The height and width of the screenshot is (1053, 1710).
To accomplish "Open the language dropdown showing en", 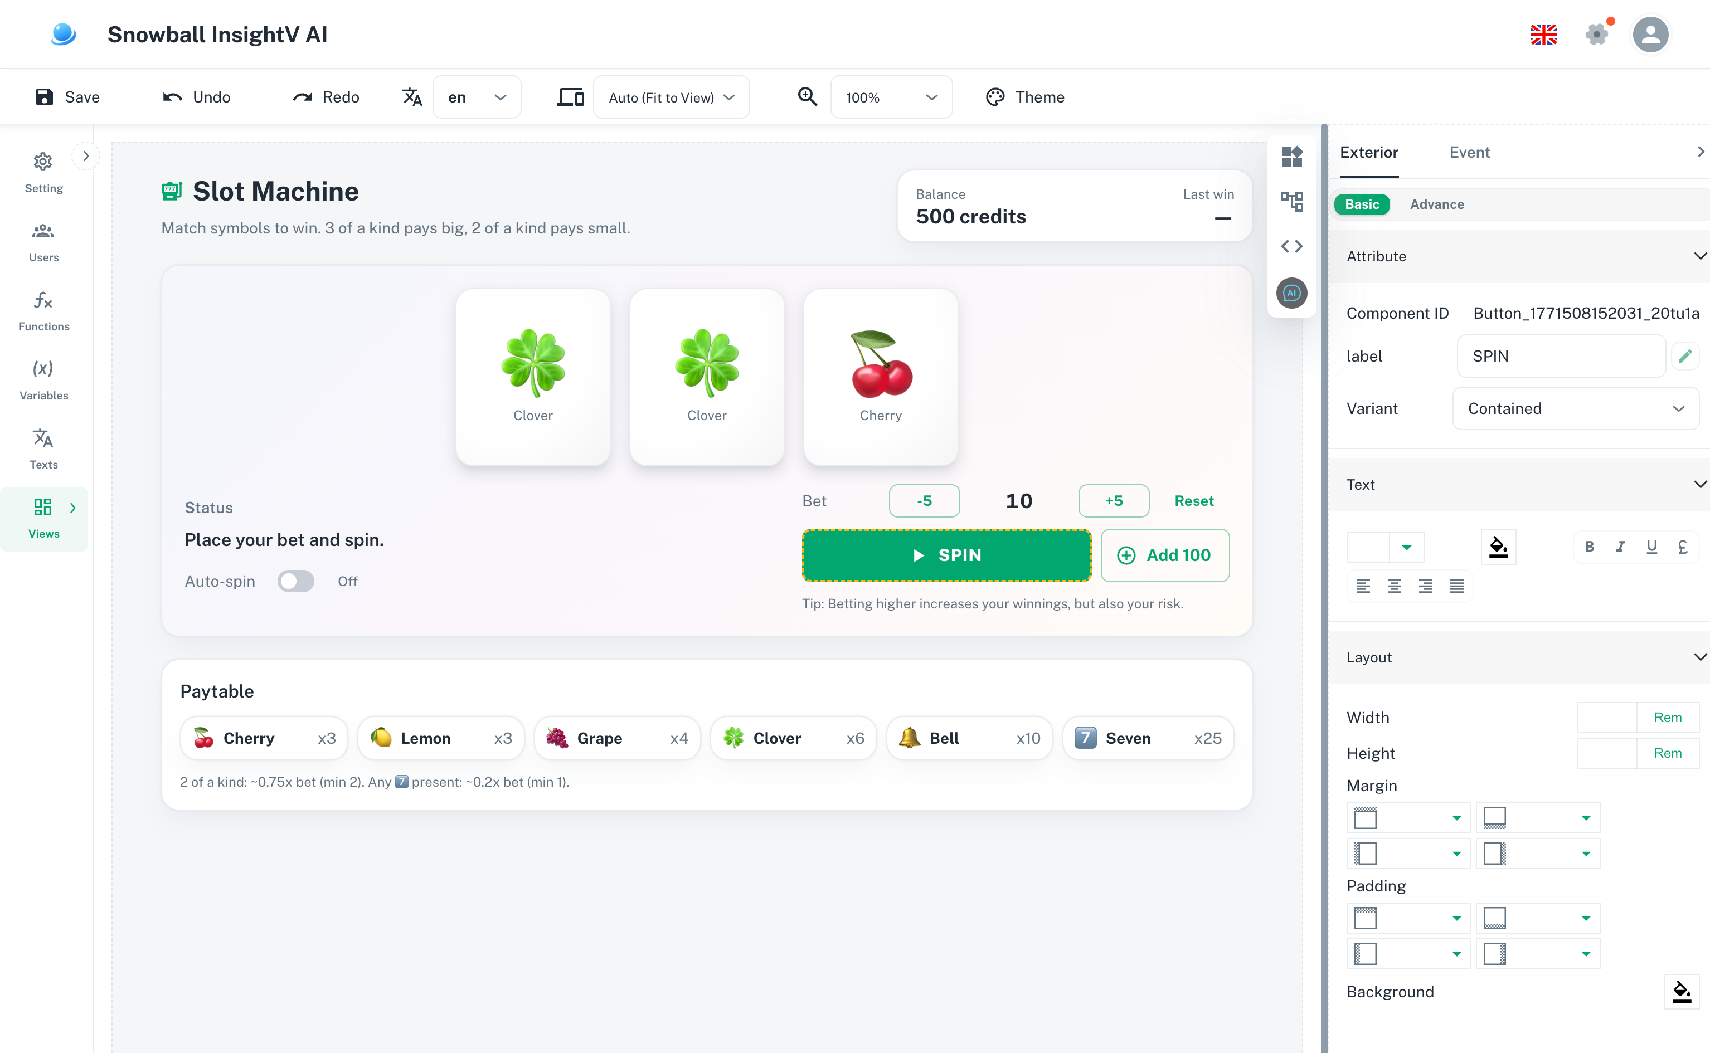I will [x=477, y=97].
